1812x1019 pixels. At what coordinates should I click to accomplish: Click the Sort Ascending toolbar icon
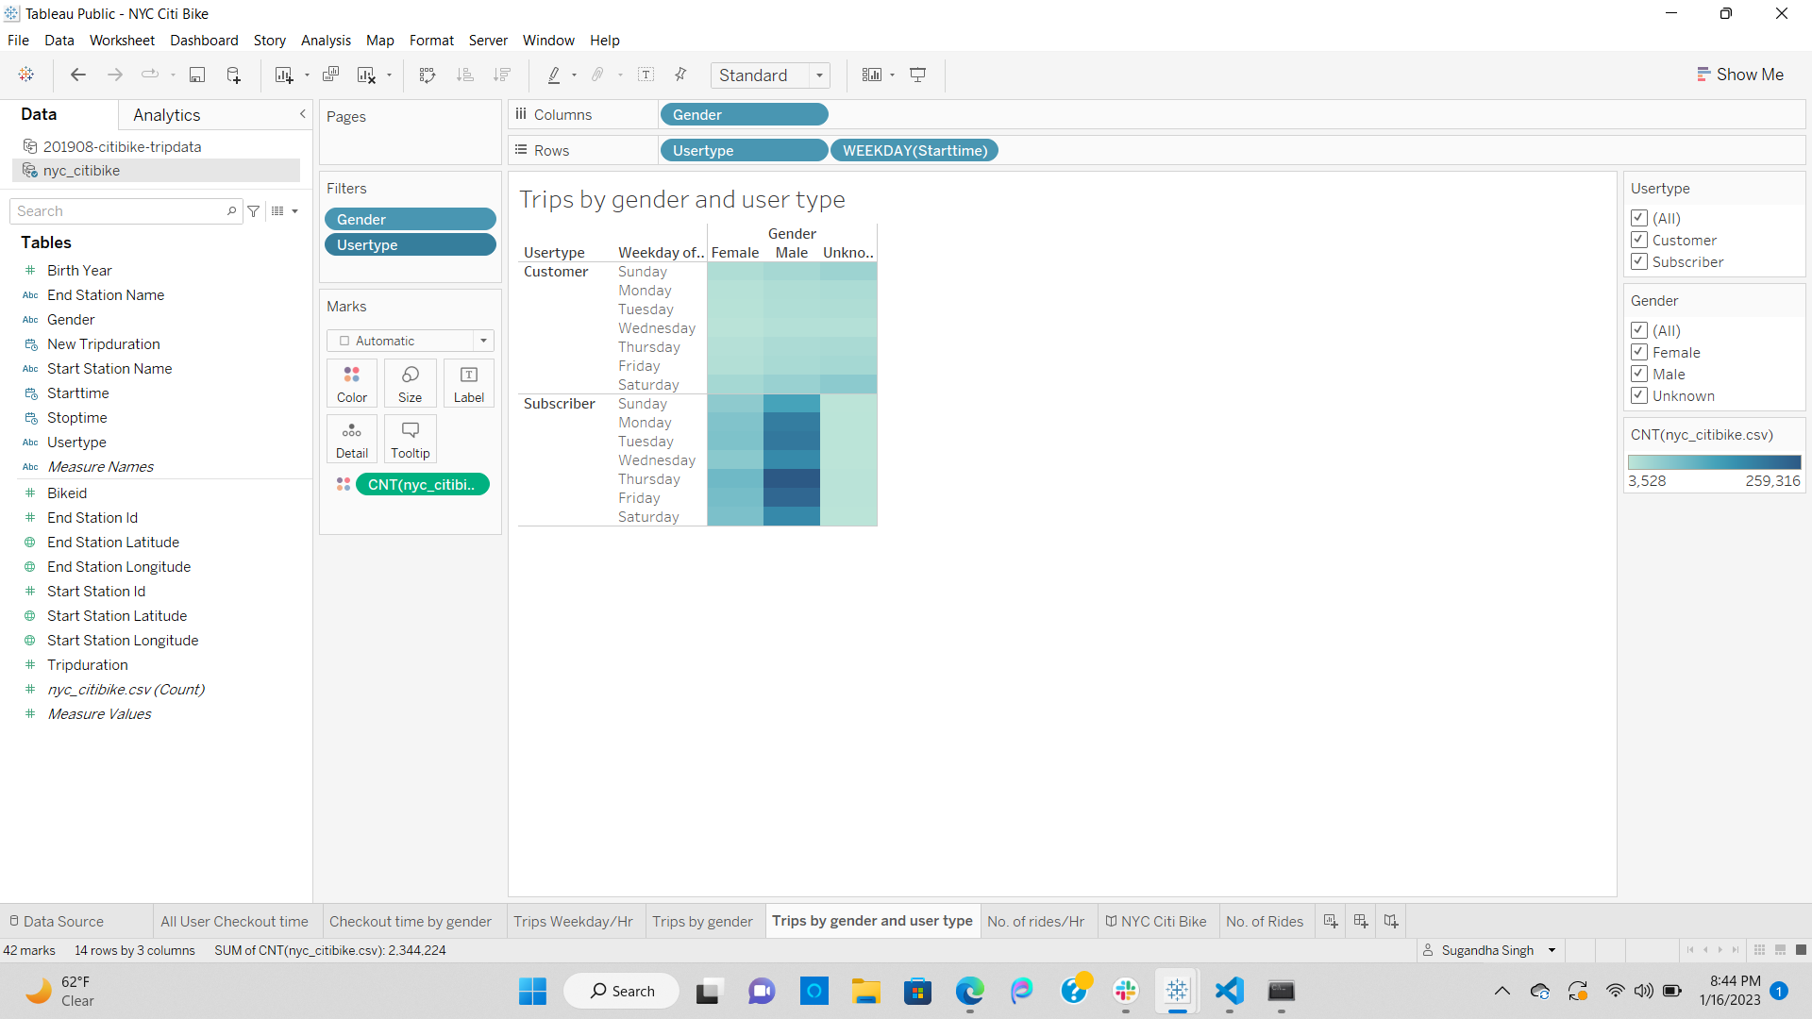[464, 75]
